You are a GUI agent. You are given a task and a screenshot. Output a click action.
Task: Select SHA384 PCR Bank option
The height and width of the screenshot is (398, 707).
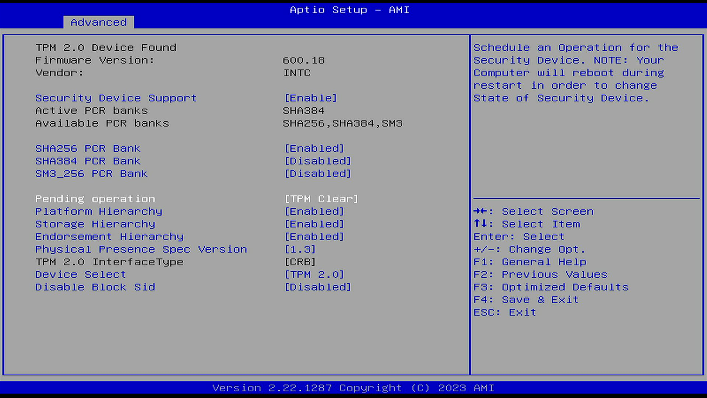click(88, 161)
